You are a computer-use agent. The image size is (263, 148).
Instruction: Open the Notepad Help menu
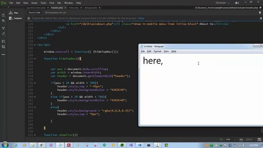(174, 51)
